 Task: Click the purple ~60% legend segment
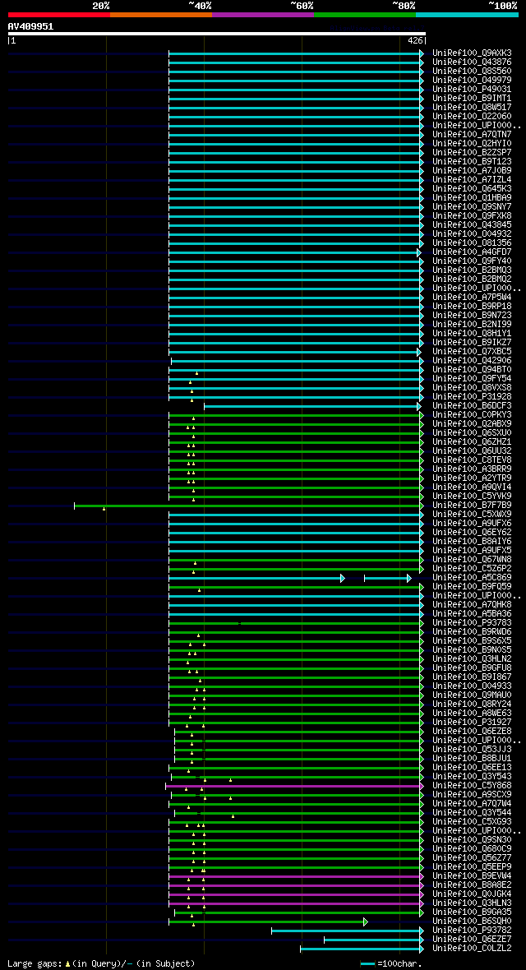tap(263, 14)
